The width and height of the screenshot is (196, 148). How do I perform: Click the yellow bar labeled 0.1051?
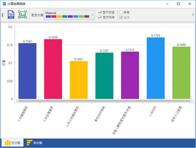79,80
